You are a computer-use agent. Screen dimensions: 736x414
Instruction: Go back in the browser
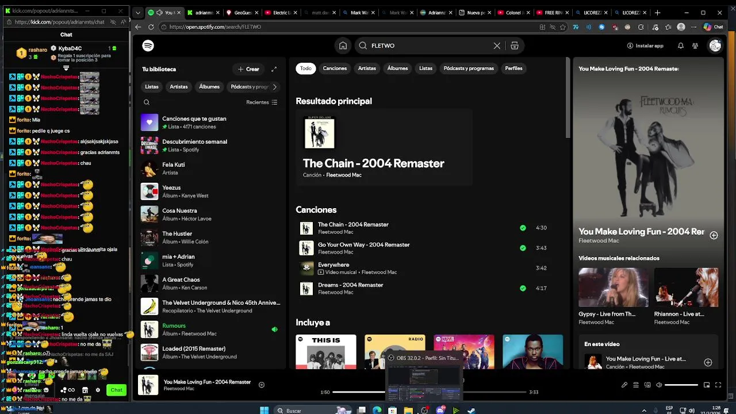(x=138, y=26)
